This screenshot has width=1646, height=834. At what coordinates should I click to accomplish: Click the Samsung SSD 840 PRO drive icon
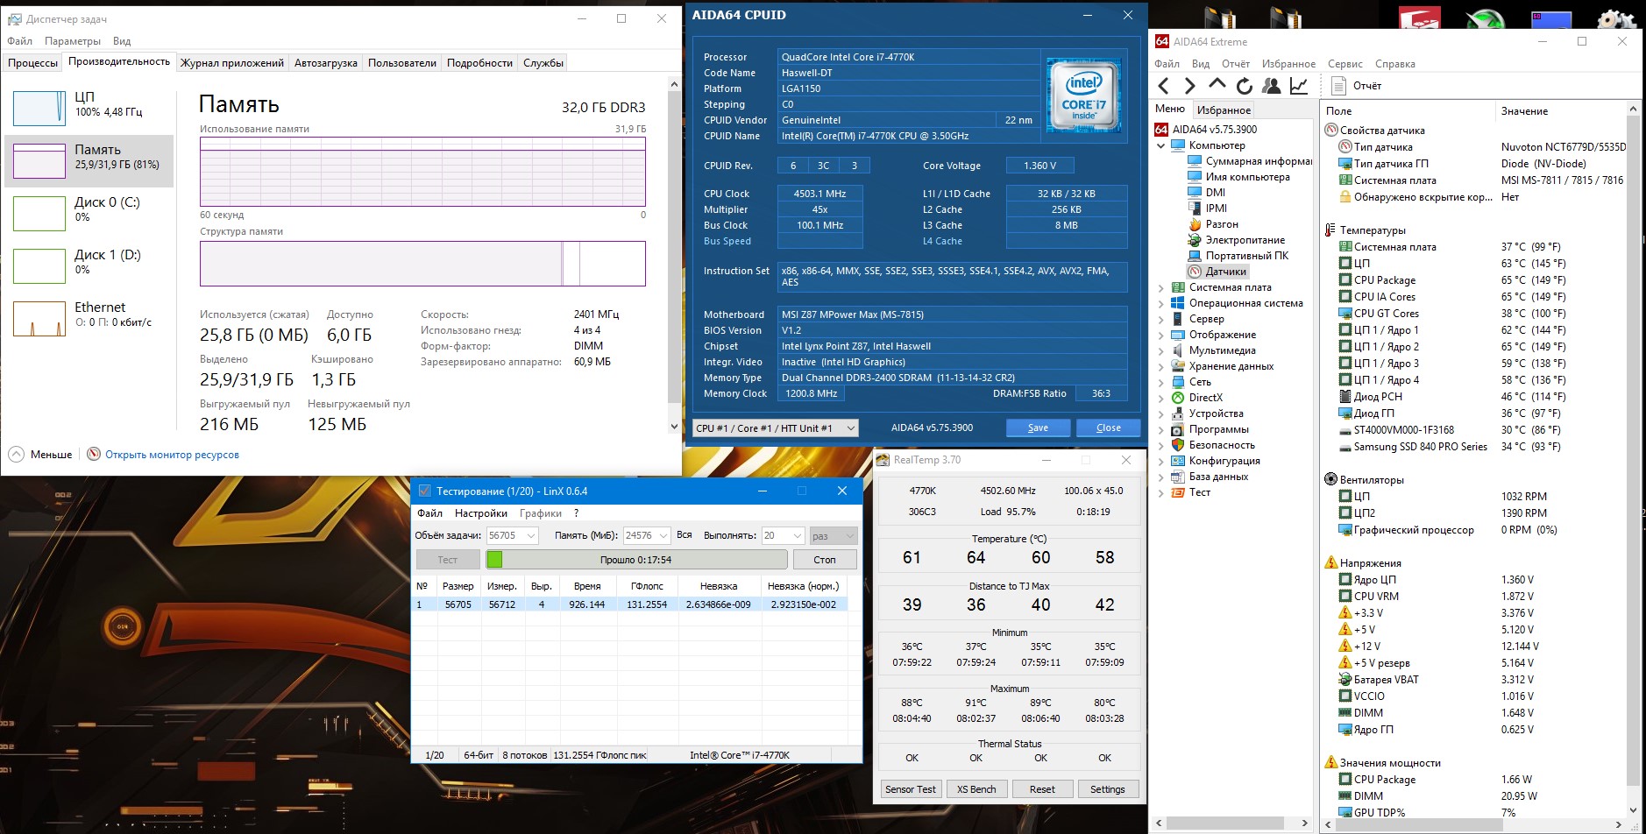click(1345, 447)
